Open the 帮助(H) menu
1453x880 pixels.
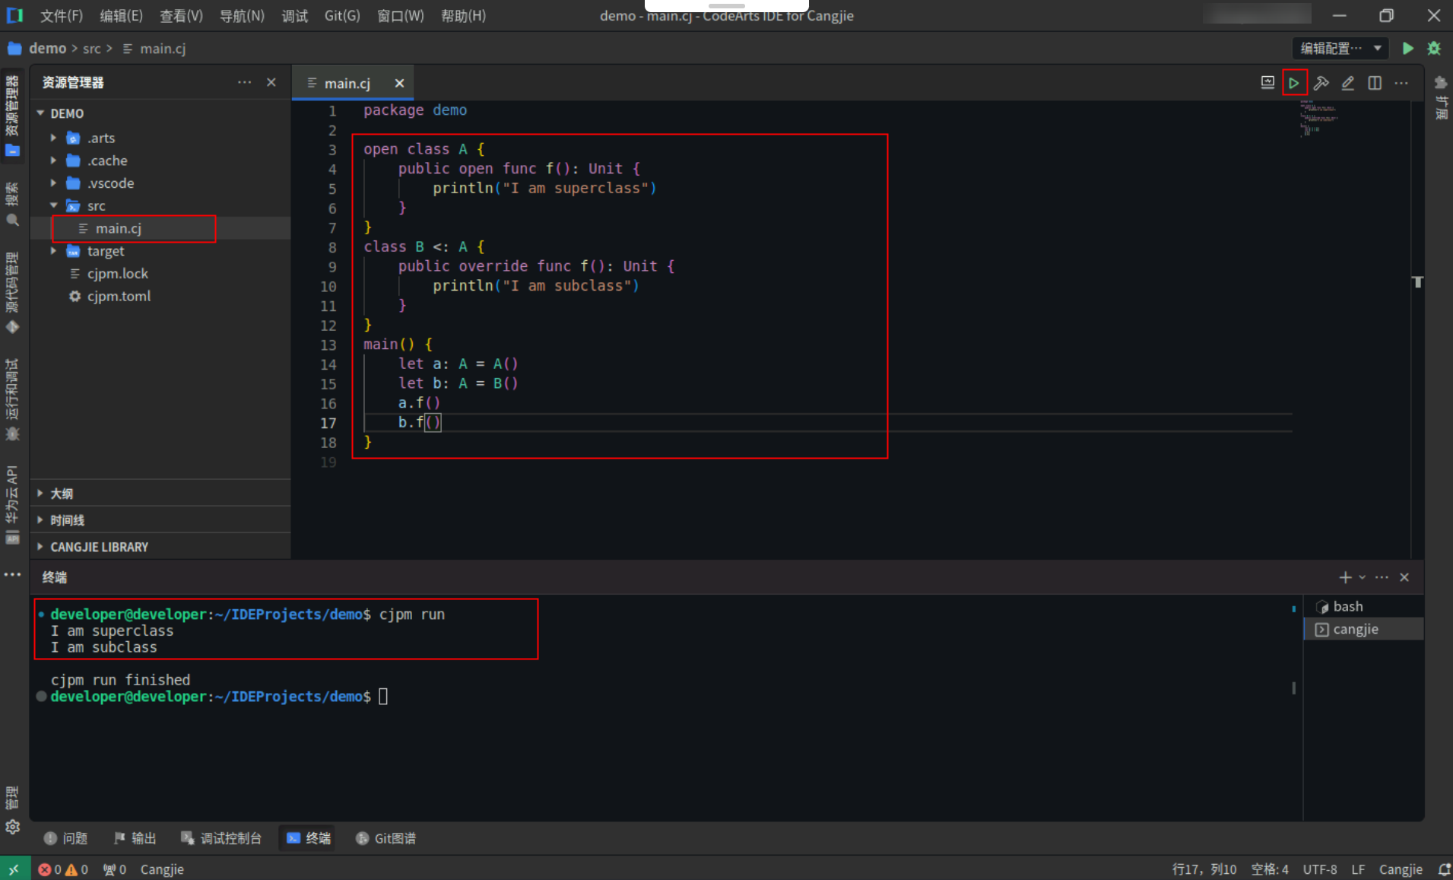[x=463, y=16]
